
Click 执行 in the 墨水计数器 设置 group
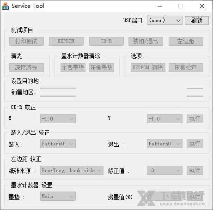195,196
